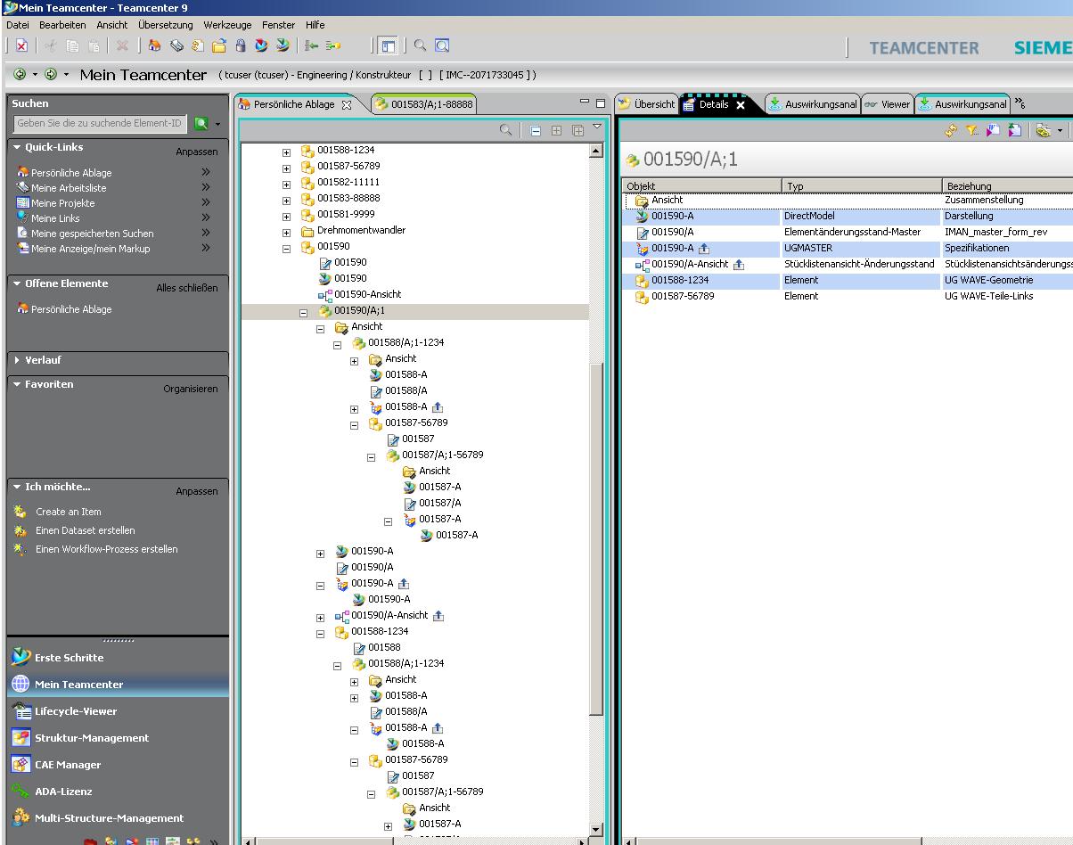Sort by the Beziehung column header

1007,185
